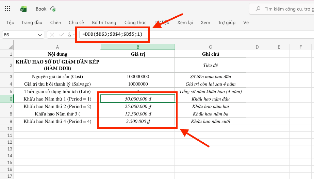Click cell containing 100000000

(138, 76)
